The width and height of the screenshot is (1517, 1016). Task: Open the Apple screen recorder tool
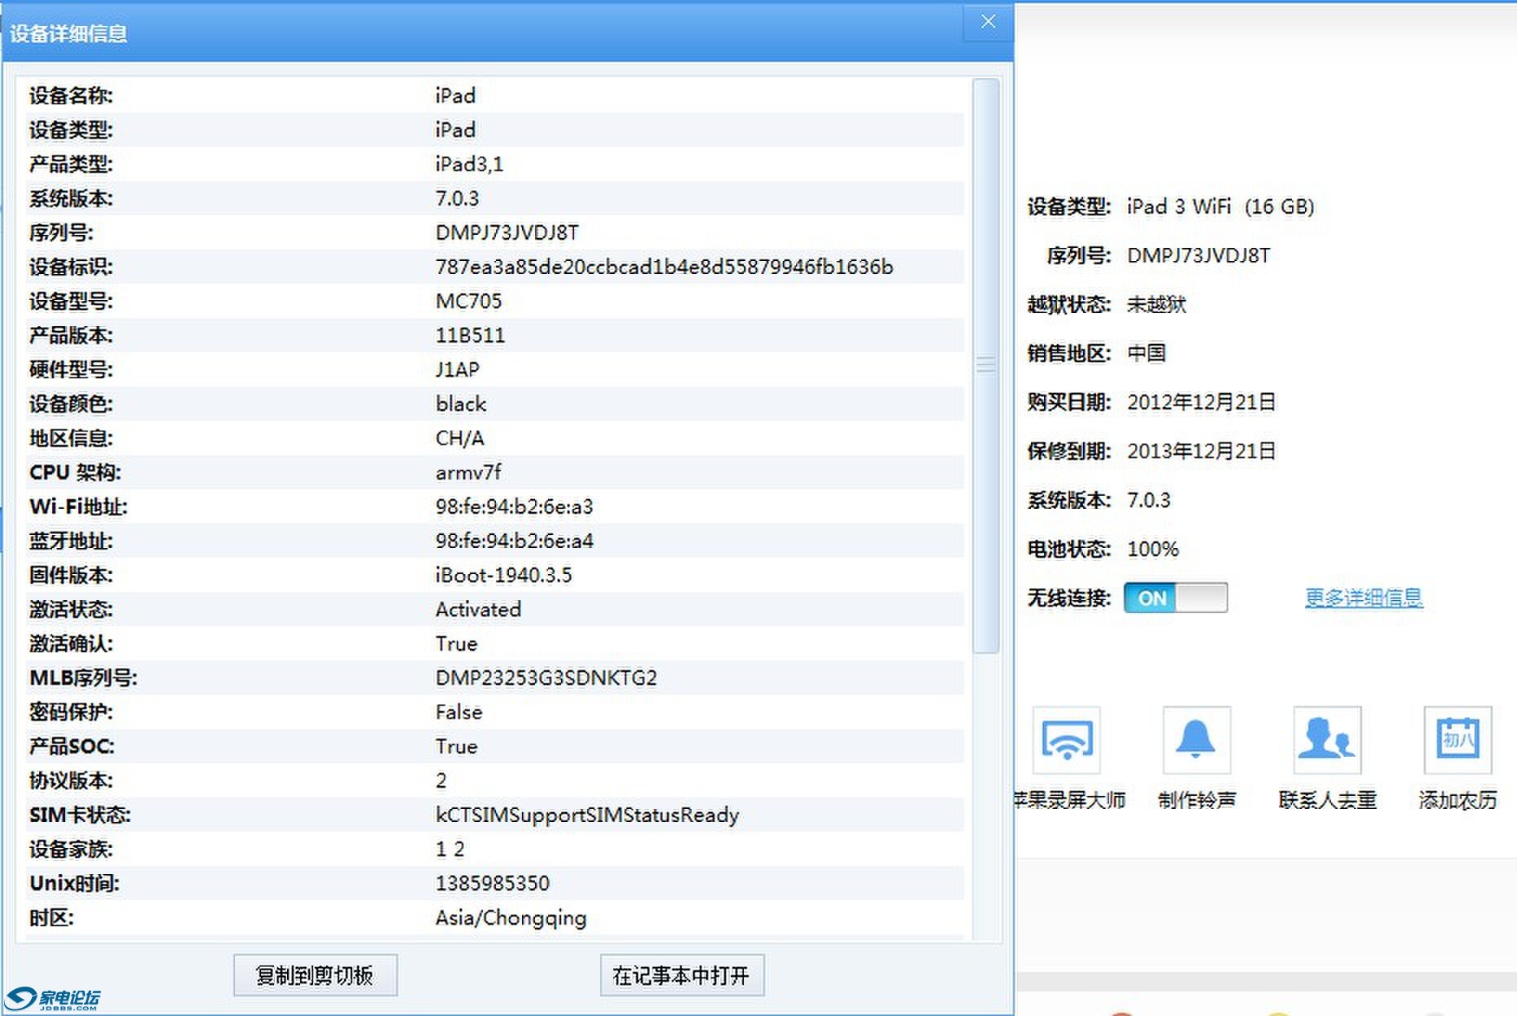tap(1067, 740)
